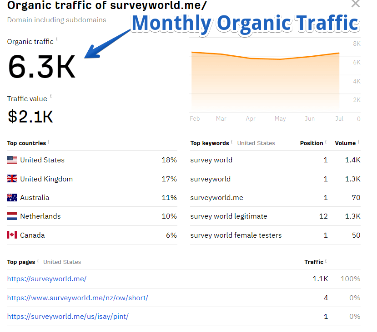Click the 10% share for Netherlands
Viewport: 377px width, 332px height.
click(x=169, y=216)
